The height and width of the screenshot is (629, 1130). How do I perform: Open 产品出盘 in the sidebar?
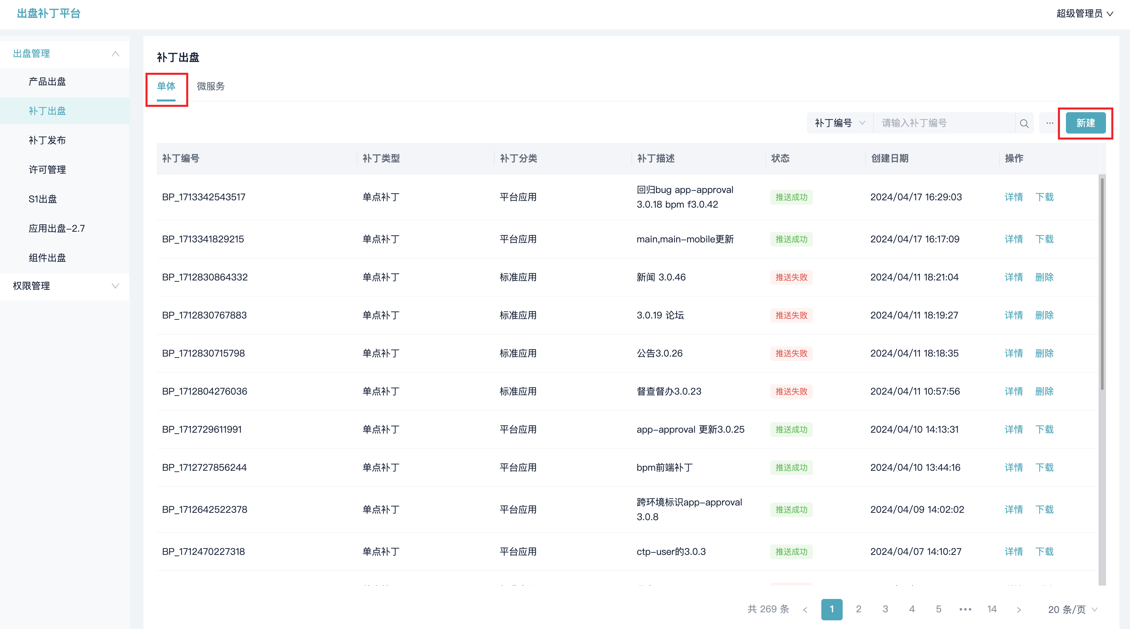[64, 82]
